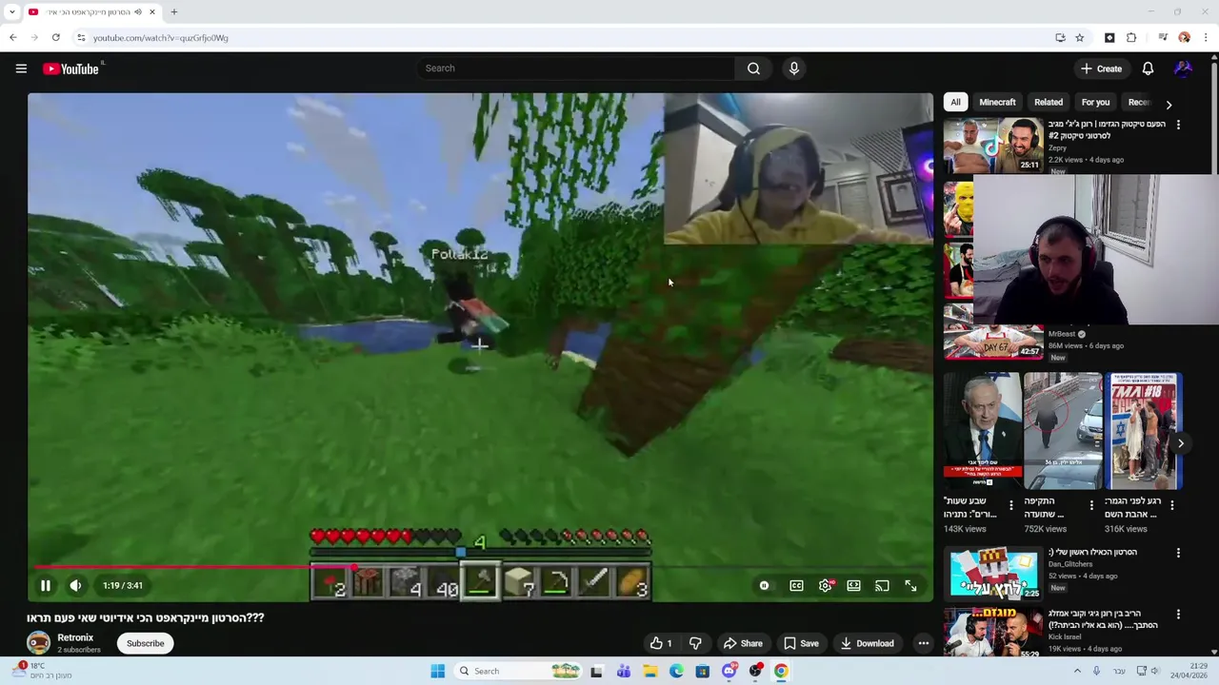Install the app via address bar icon

1060,38
